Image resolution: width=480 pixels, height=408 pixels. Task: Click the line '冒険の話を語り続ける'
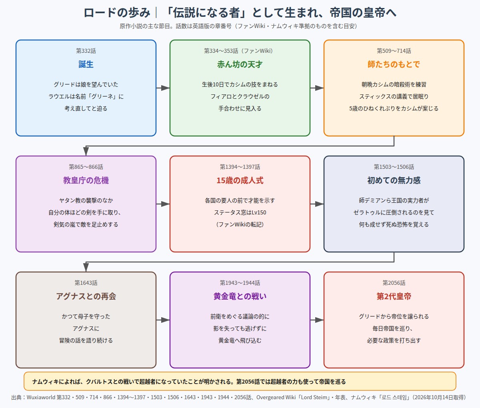86,340
